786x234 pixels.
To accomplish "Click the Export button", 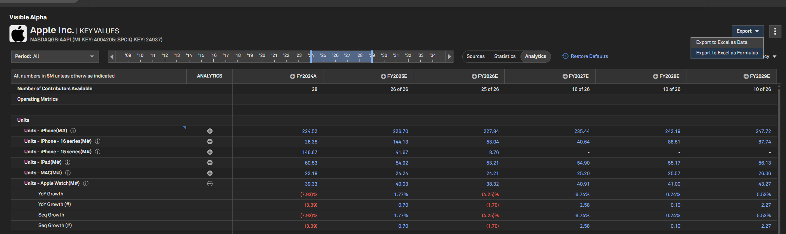I will point(747,31).
